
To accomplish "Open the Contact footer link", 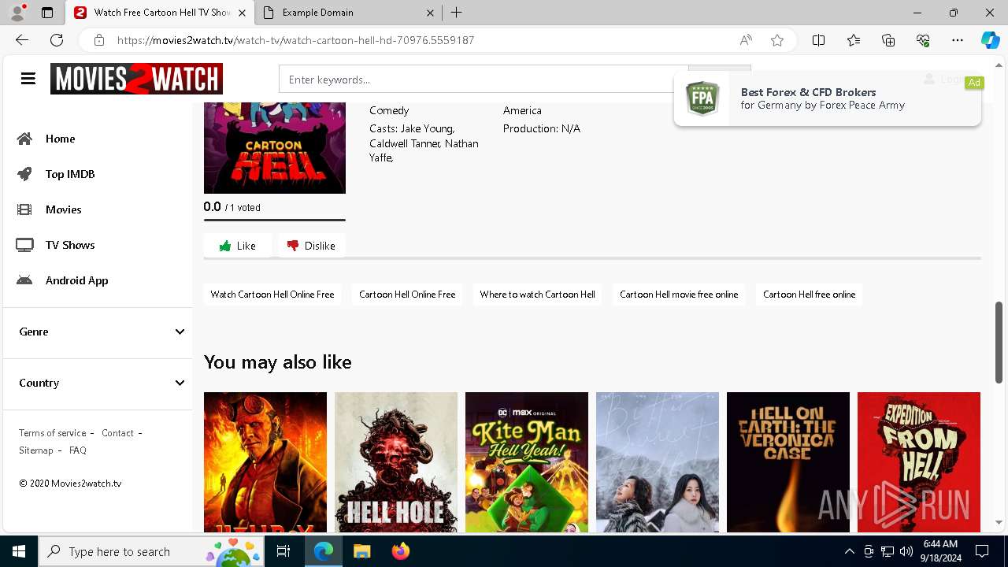I will click(x=117, y=433).
